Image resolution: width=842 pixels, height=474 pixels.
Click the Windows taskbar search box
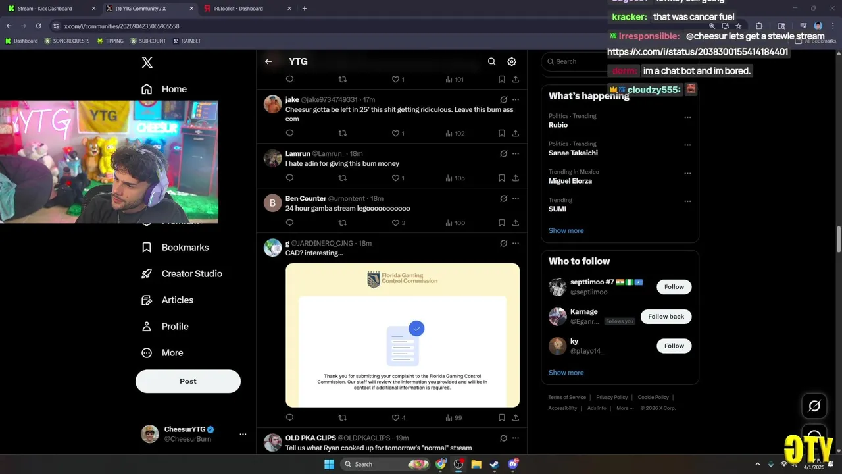387,464
